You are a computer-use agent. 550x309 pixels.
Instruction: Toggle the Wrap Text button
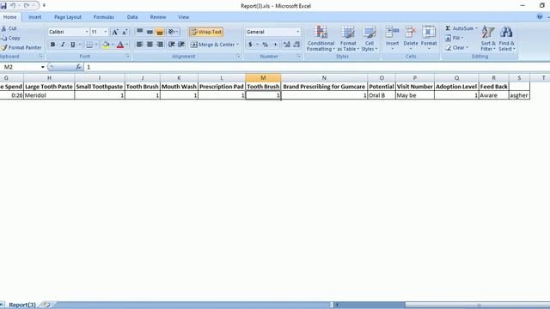point(206,32)
